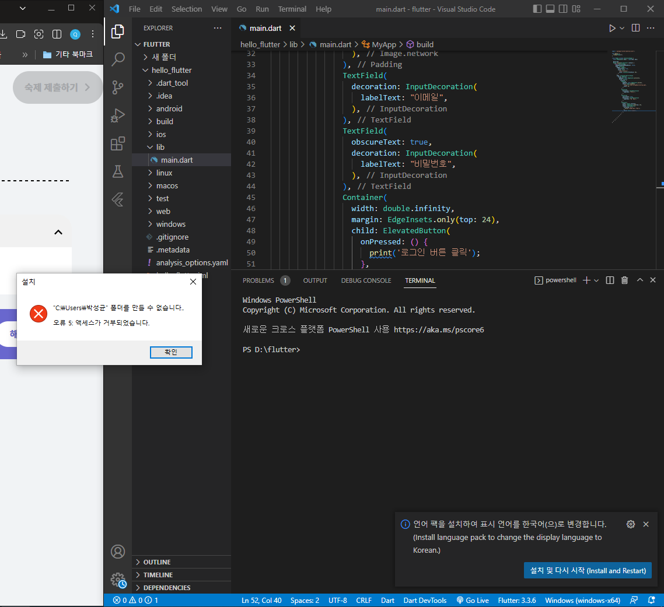Screen dimensions: 664x607
Task: Create a new terminal with plus icon
Action: click(x=586, y=280)
